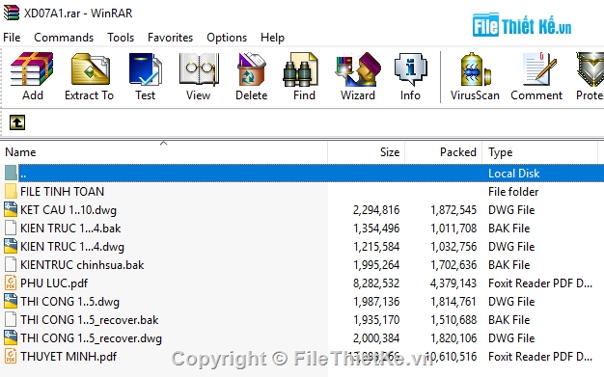Sort files by the Packed column
Screen dimensions: 604x377
pyautogui.click(x=444, y=152)
